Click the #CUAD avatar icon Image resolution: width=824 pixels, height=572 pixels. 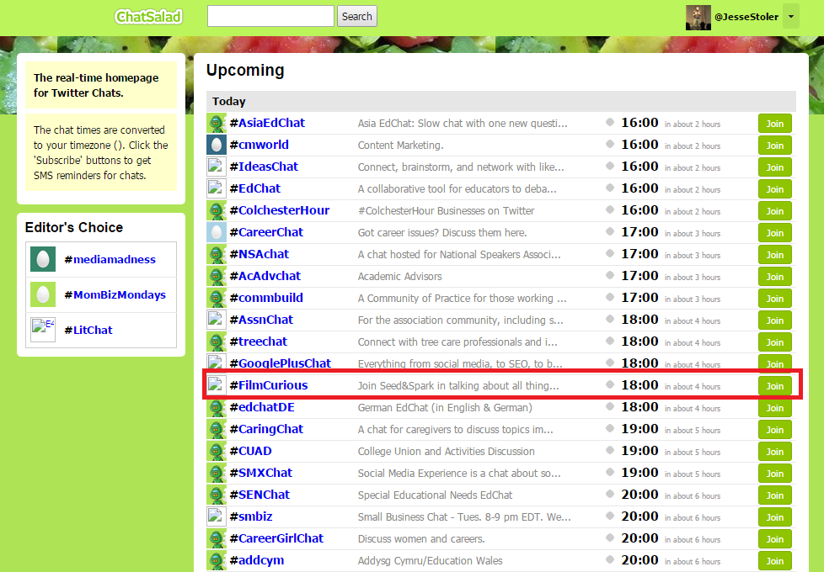(217, 452)
